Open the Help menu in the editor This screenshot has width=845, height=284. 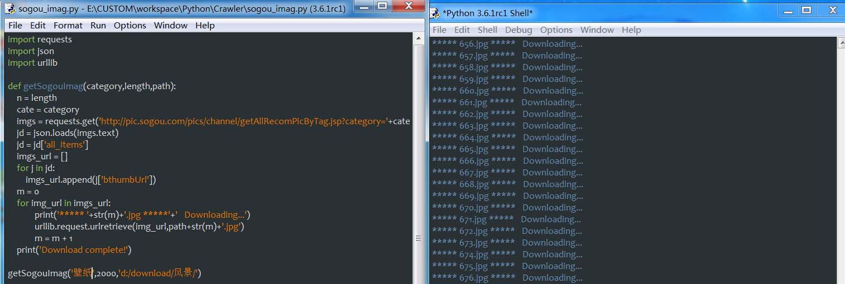click(x=205, y=25)
